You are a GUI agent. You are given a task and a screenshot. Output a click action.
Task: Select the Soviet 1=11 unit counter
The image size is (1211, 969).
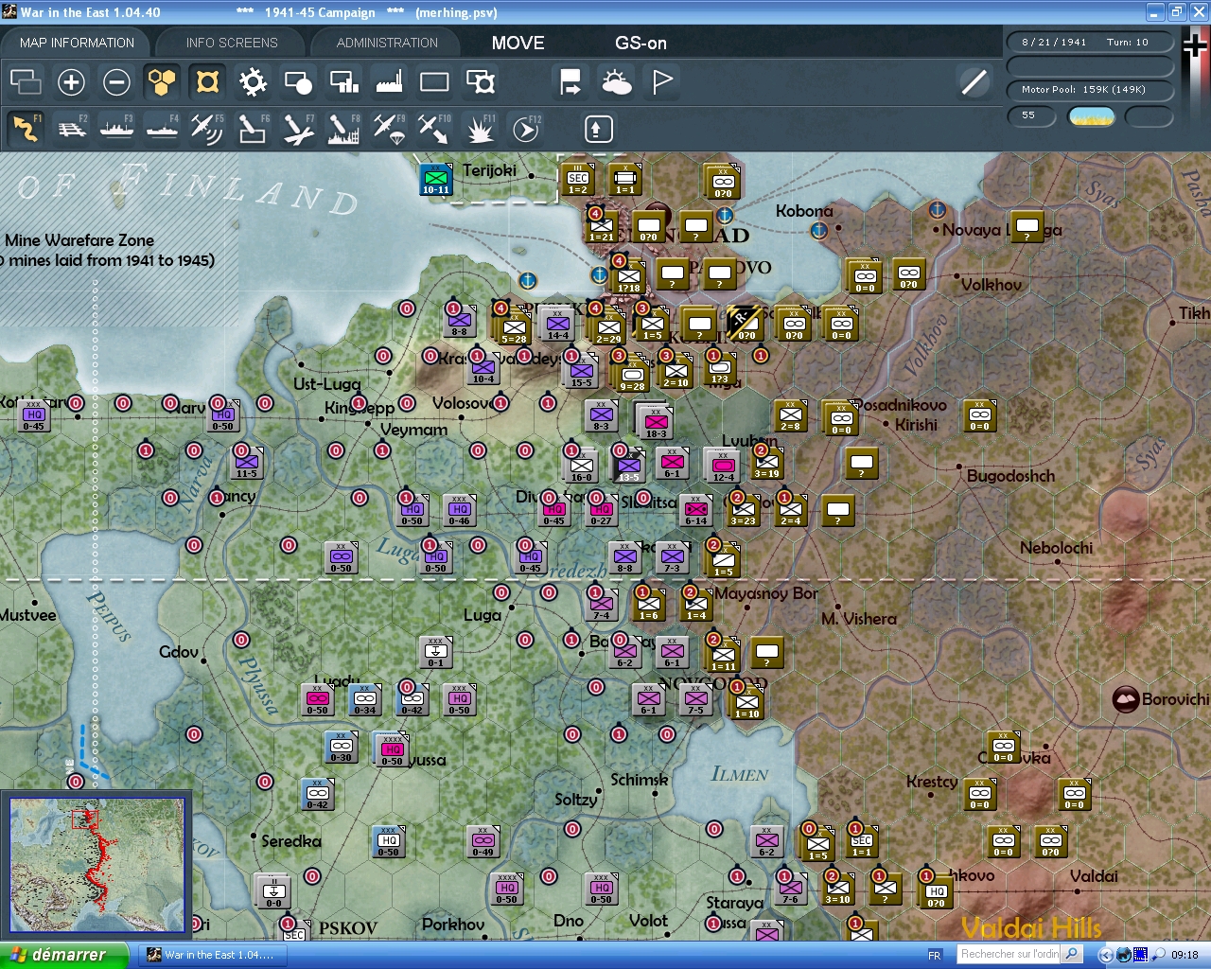pos(724,655)
